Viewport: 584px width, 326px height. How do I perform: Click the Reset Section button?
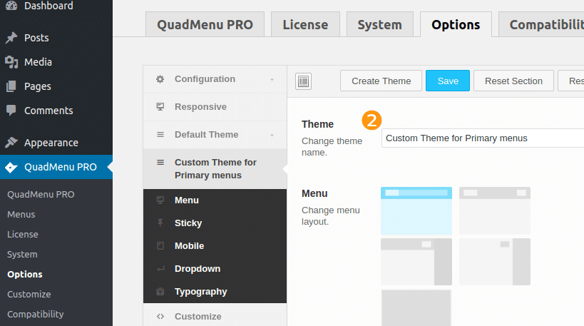(513, 81)
